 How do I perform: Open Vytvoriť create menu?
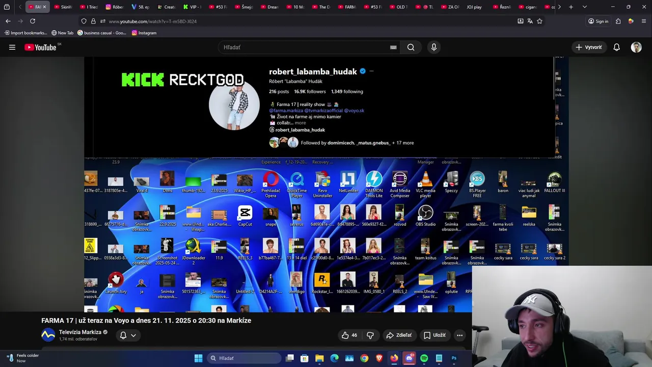[x=589, y=47]
